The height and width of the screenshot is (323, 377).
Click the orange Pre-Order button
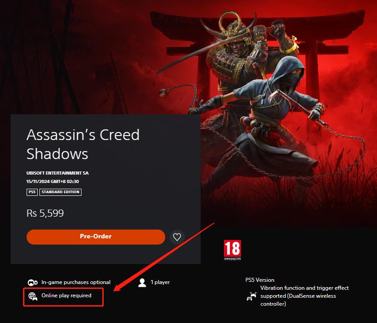click(x=96, y=237)
